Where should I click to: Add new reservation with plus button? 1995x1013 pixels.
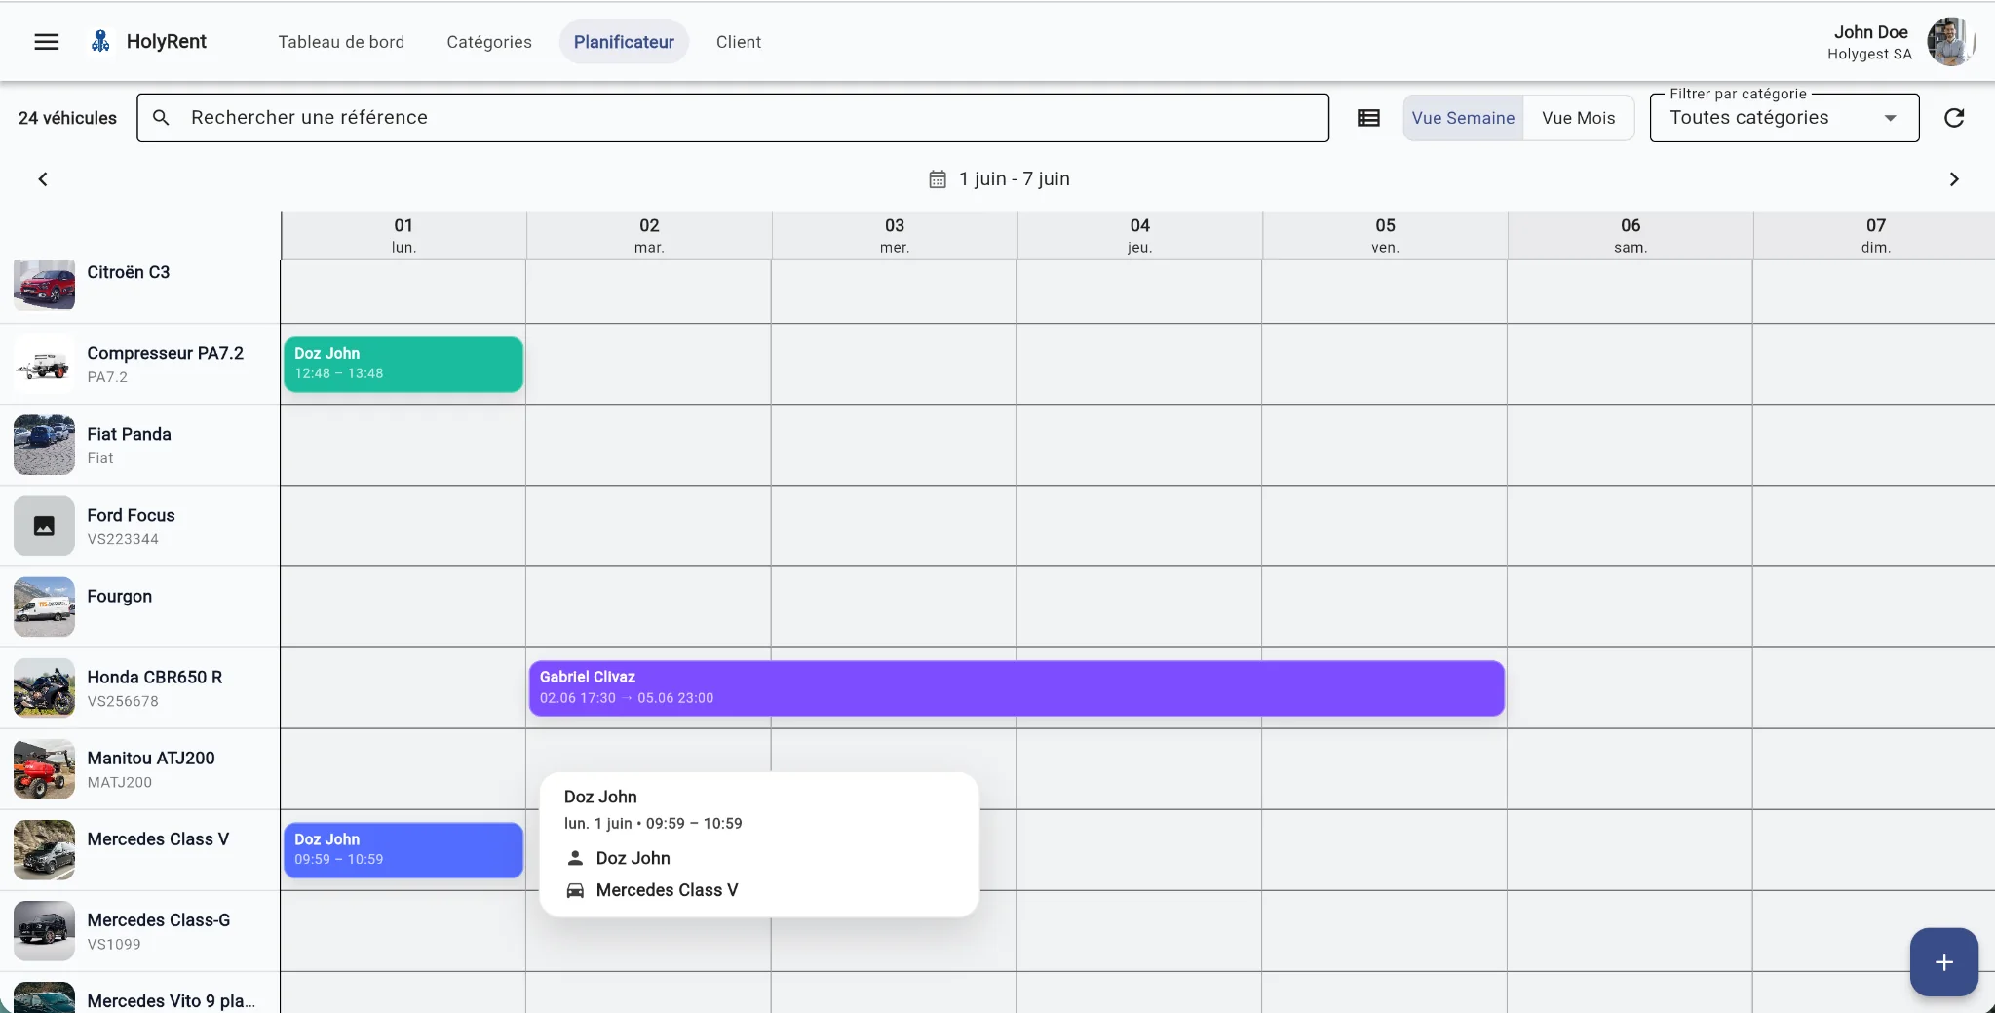tap(1943, 962)
